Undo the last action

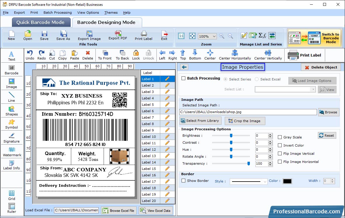[x=30, y=55]
